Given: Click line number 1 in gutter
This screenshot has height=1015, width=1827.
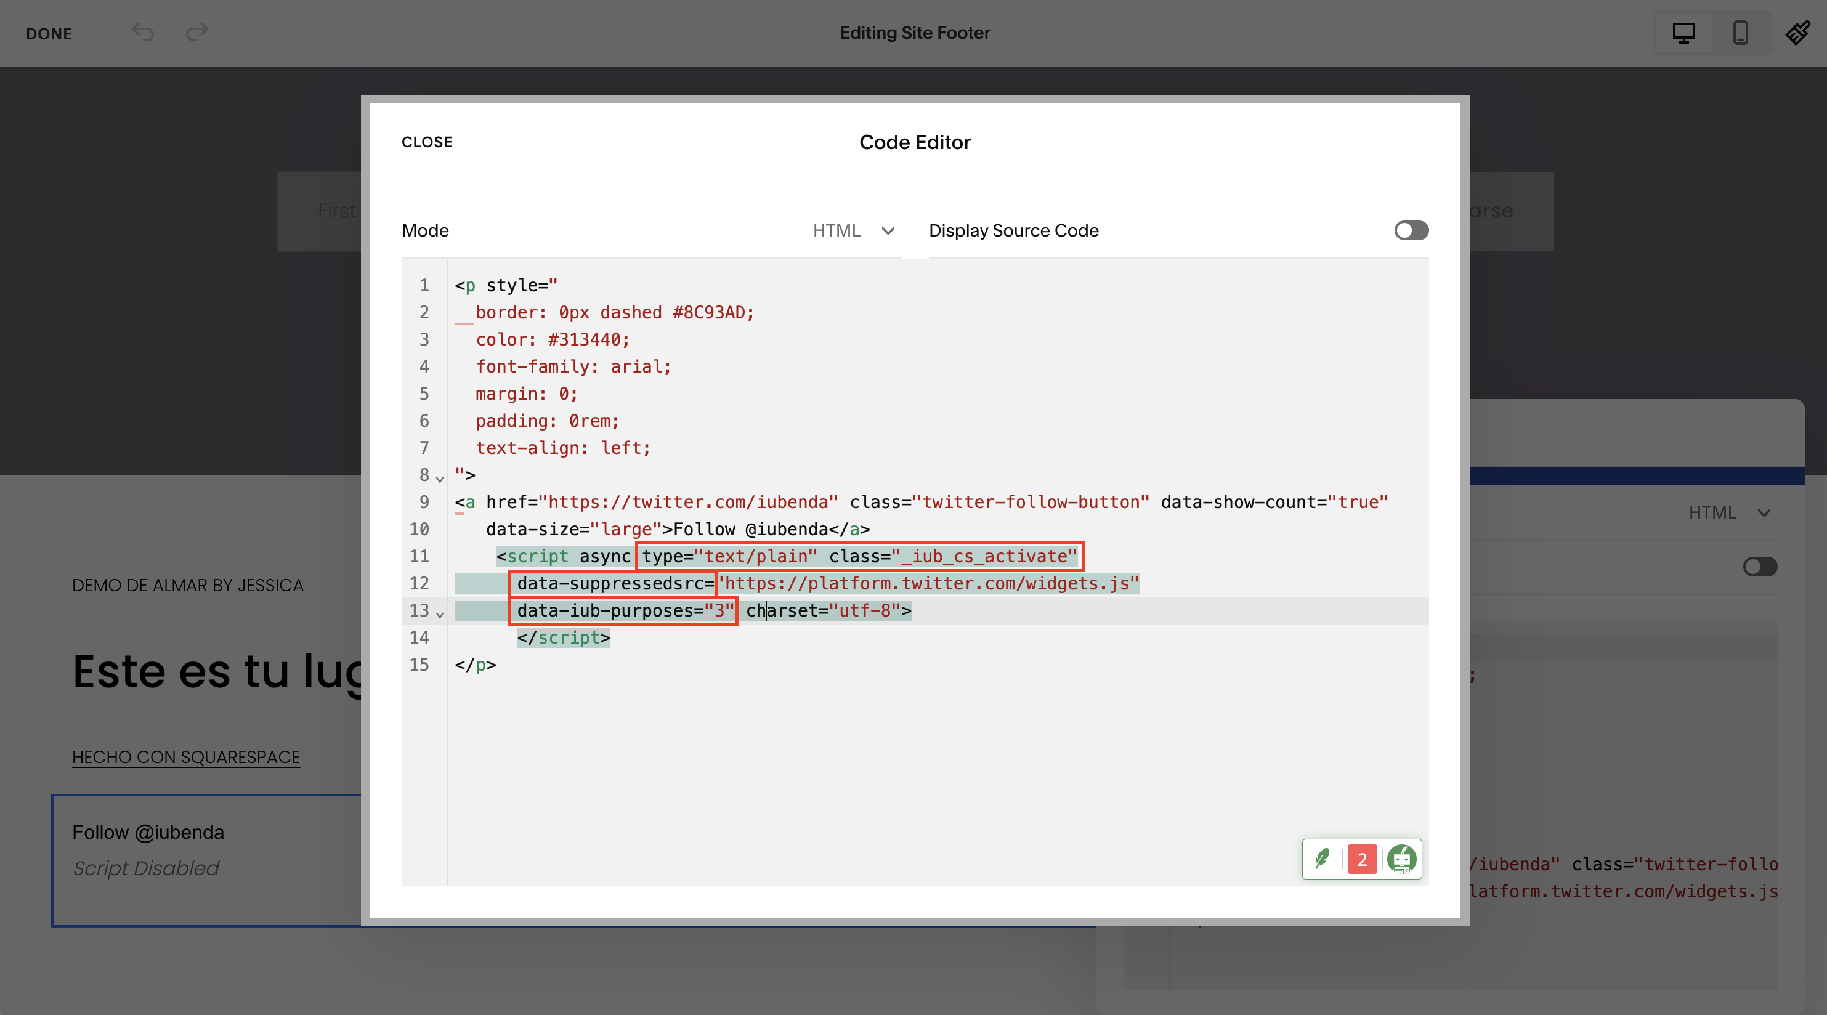Looking at the screenshot, I should (424, 285).
